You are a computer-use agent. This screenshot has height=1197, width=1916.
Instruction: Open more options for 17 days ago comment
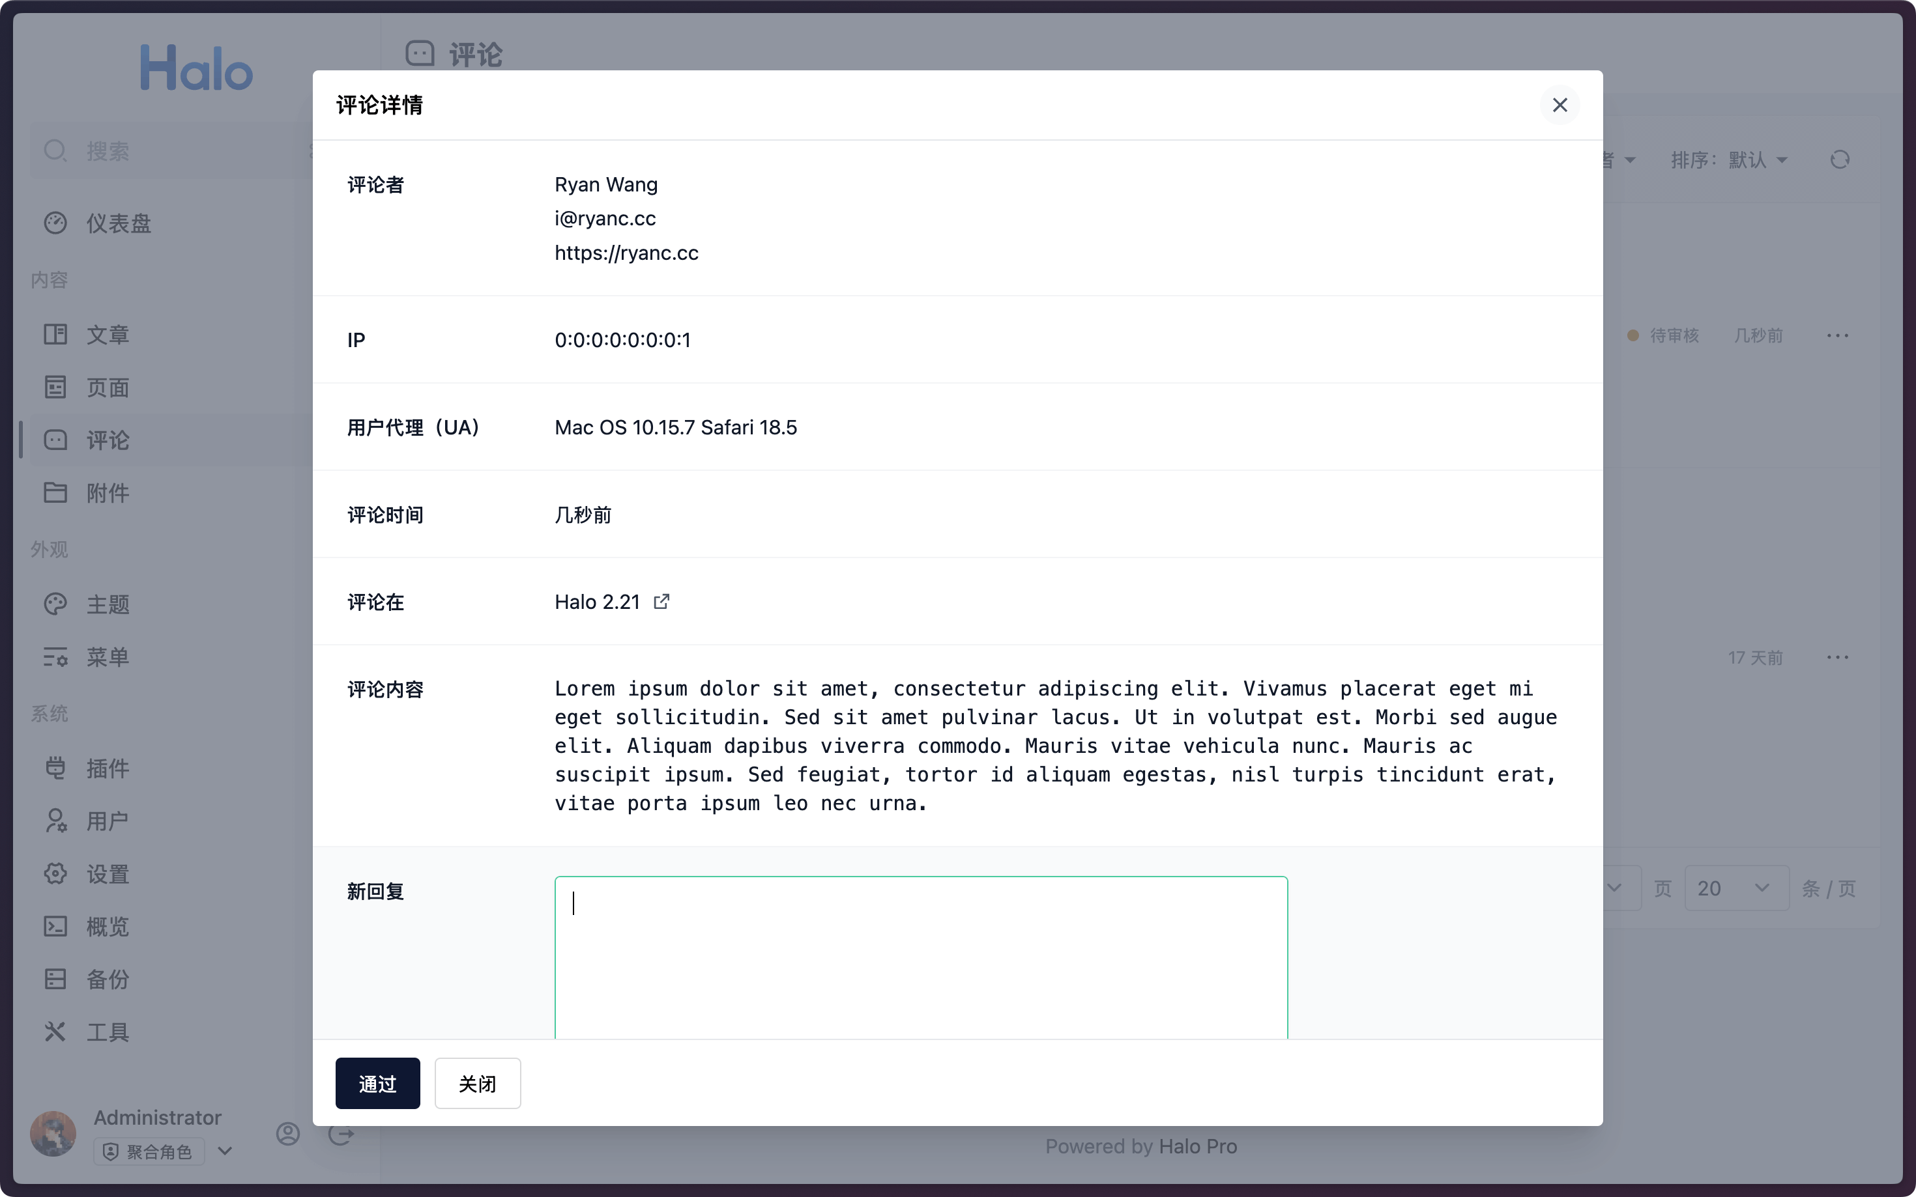pos(1836,657)
